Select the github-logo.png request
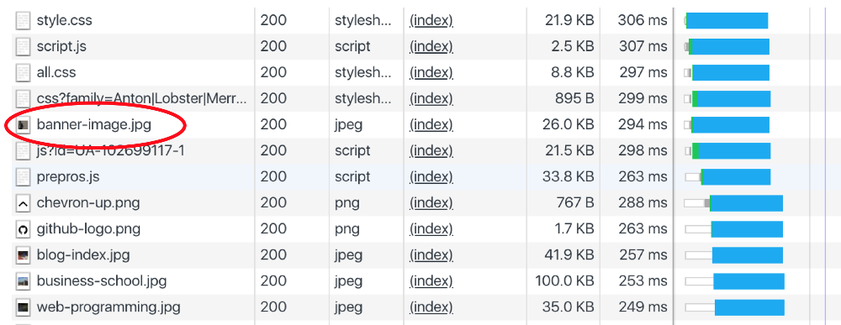Image resolution: width=841 pixels, height=325 pixels. (x=88, y=230)
